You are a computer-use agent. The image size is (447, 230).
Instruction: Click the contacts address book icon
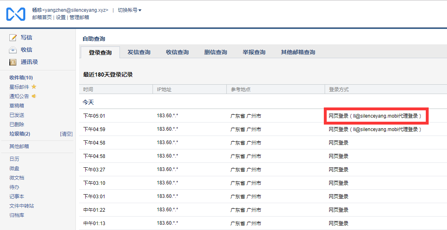point(13,62)
